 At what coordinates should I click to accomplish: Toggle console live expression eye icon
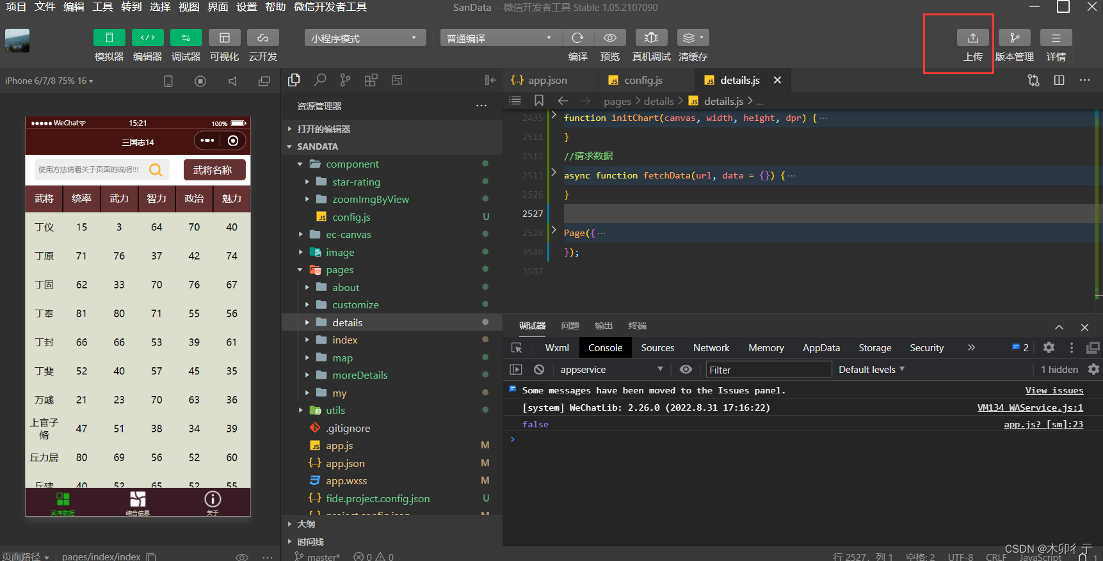coord(686,369)
